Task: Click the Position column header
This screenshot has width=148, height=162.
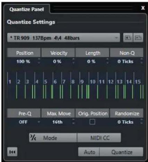Action: pyautogui.click(x=24, y=53)
